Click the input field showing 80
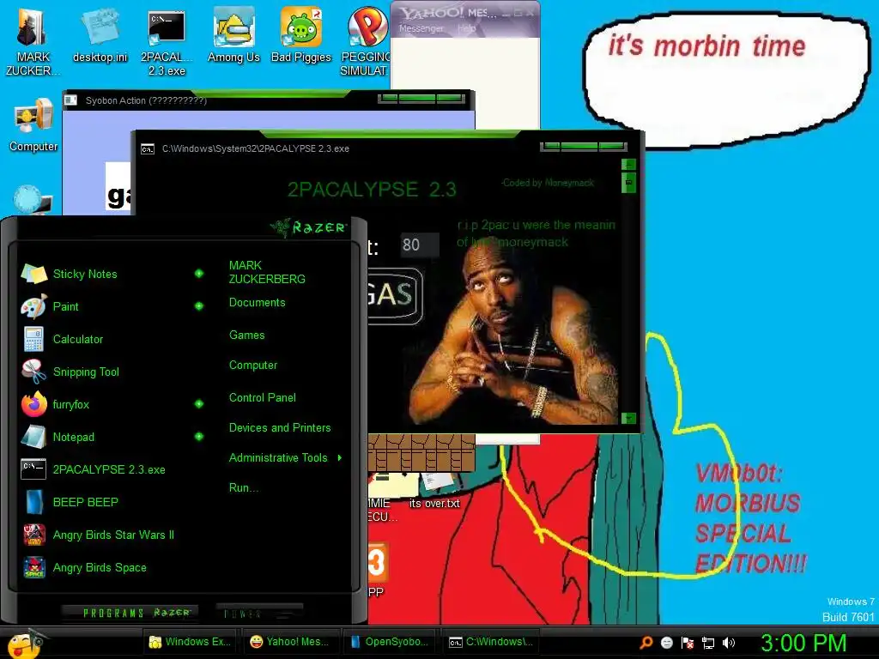Screen dimensions: 879x659 pos(419,245)
